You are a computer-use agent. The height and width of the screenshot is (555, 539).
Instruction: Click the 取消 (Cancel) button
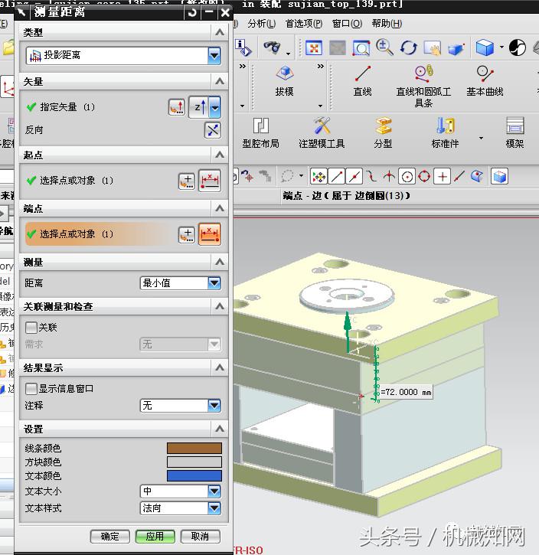[200, 537]
